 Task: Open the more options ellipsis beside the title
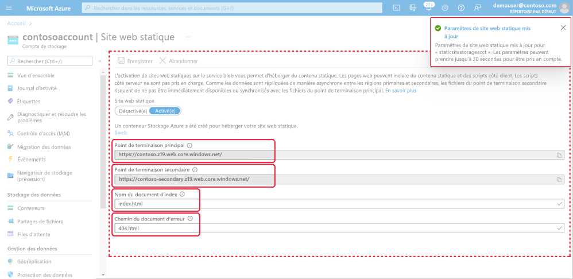pyautogui.click(x=188, y=37)
